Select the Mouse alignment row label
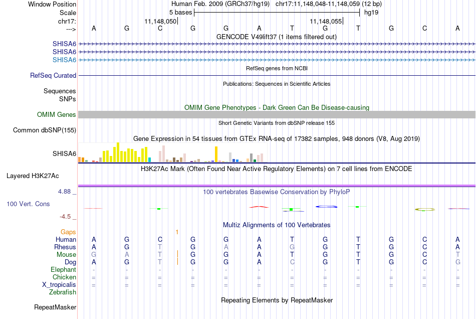The image size is (476, 319). (66, 255)
